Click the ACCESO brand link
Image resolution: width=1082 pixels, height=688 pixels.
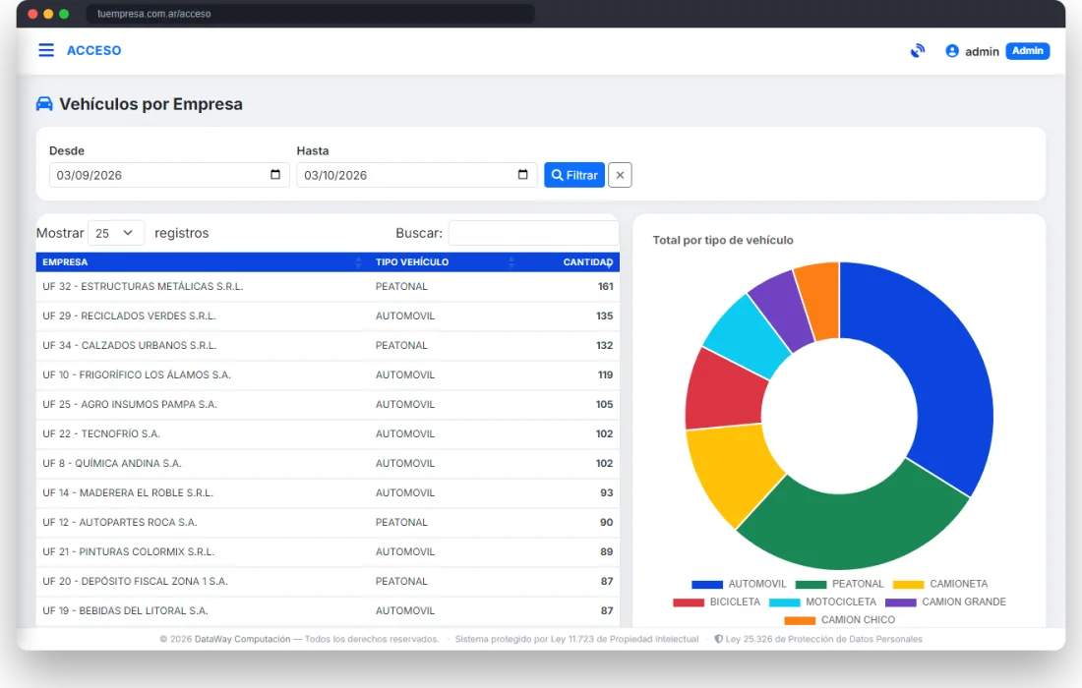93,50
